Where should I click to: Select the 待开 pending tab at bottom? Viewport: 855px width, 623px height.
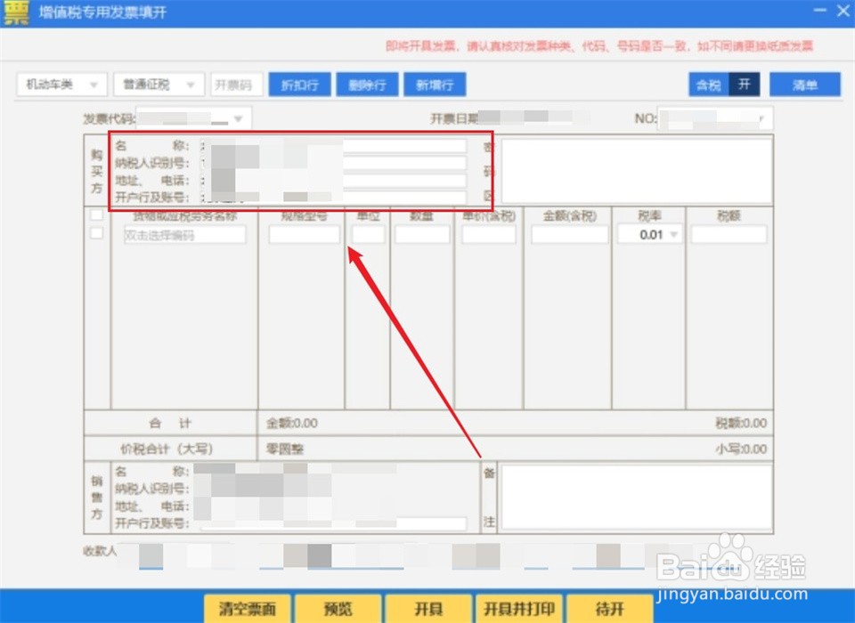coord(610,609)
